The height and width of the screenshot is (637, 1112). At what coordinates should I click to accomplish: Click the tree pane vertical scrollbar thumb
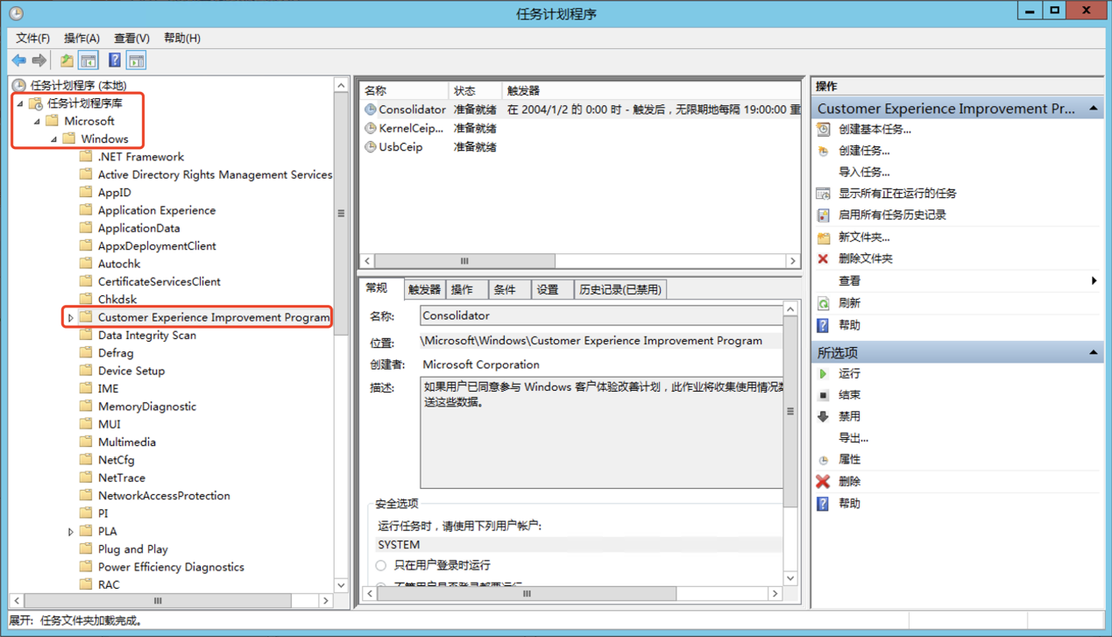click(x=341, y=213)
